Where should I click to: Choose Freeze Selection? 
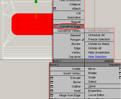pos(99,39)
